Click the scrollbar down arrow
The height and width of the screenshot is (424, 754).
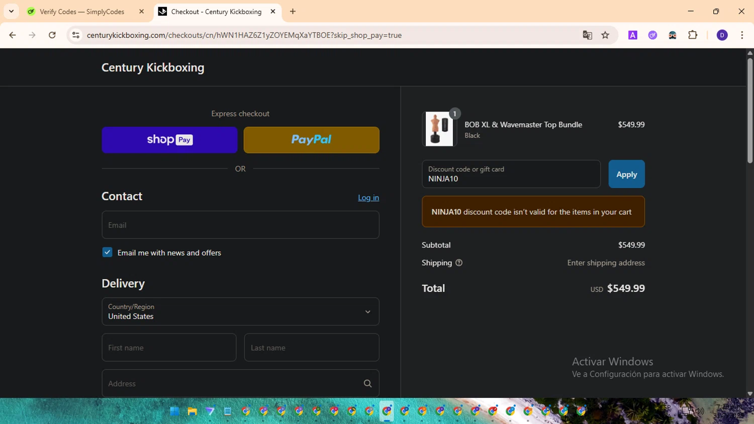pos(749,394)
